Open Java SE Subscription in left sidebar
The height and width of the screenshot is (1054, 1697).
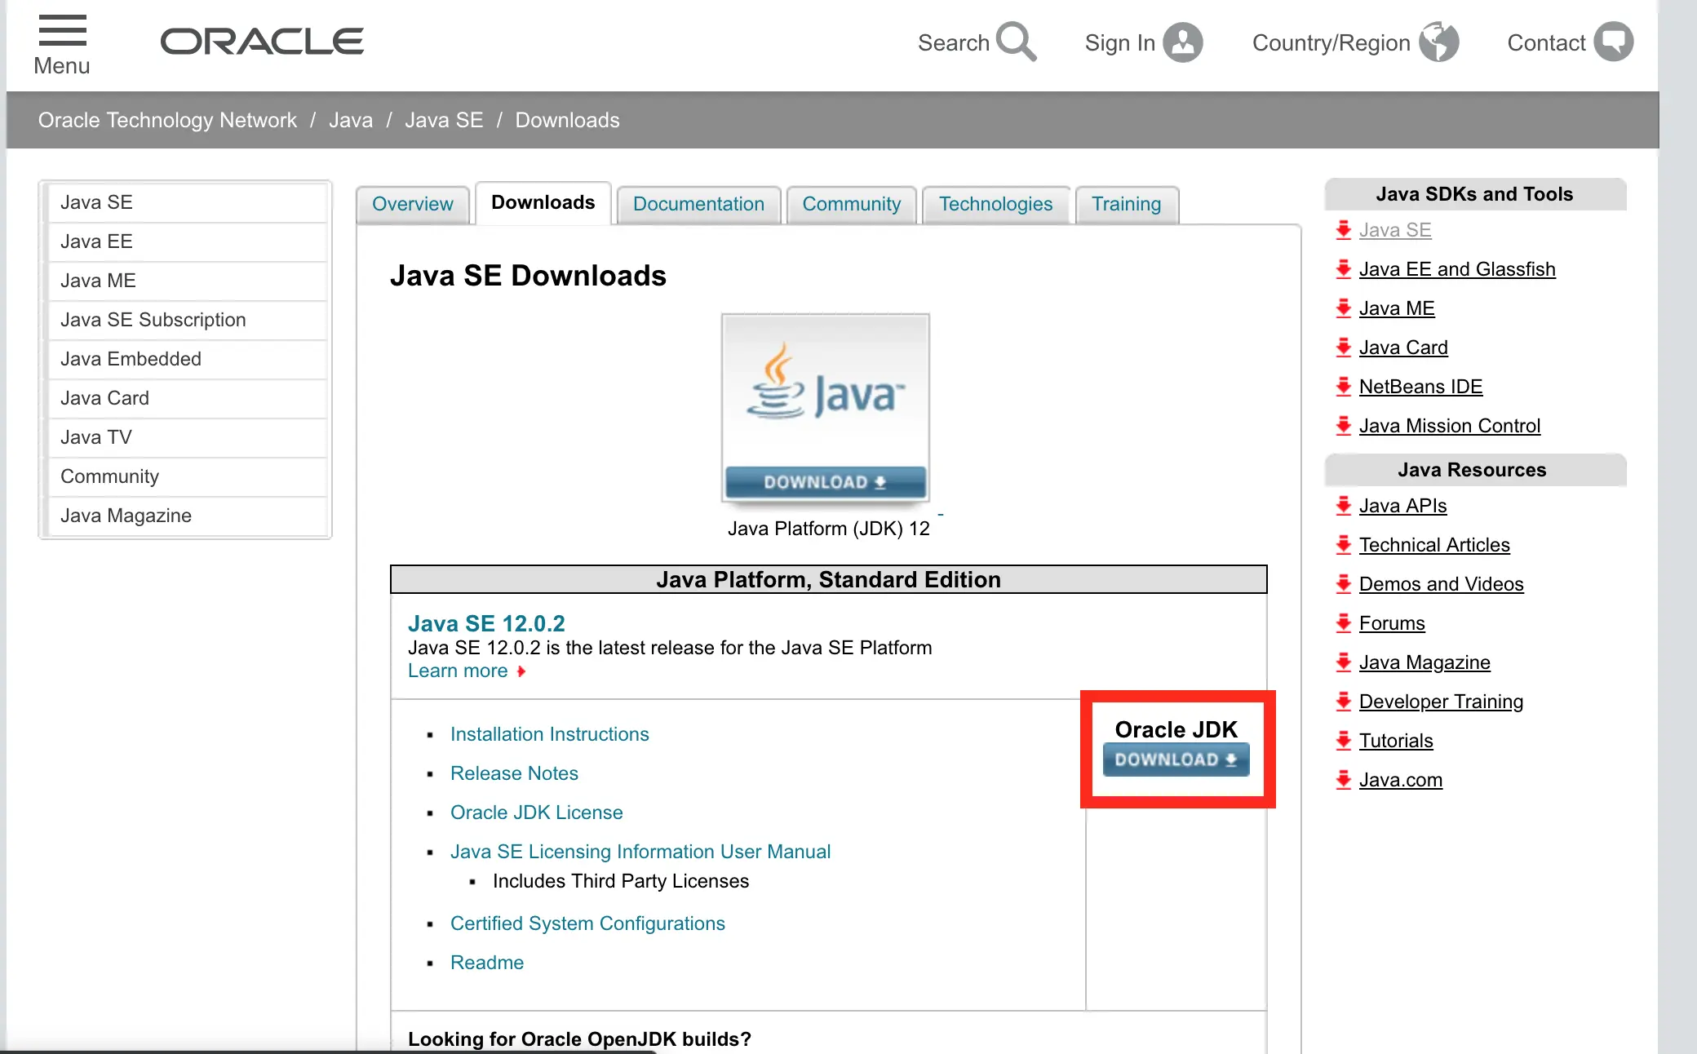pos(153,320)
